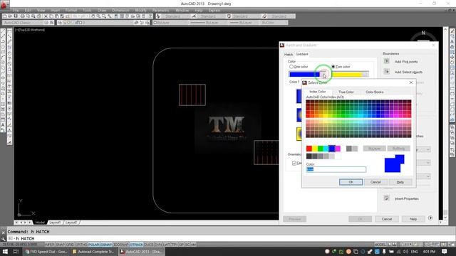The width and height of the screenshot is (456, 256).
Task: Toggle SNAP mode in status bar
Action: (x=60, y=245)
